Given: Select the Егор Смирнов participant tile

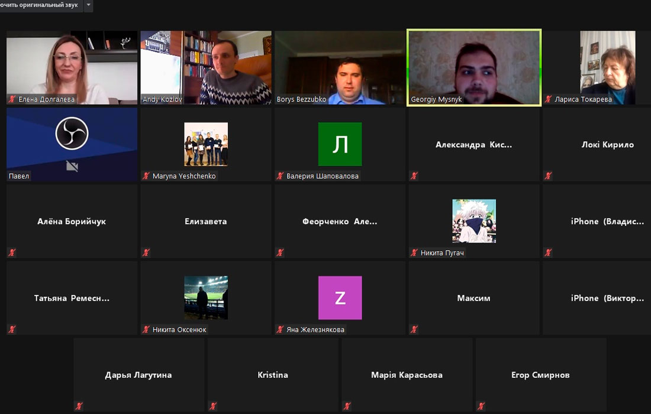Looking at the screenshot, I should (541, 375).
